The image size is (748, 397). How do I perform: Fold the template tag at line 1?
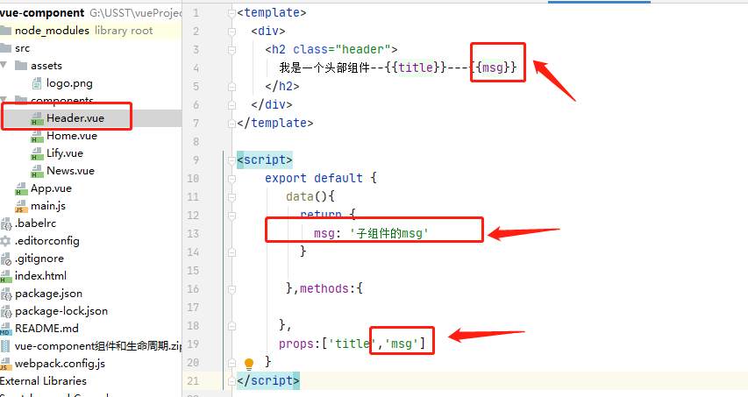[x=232, y=13]
